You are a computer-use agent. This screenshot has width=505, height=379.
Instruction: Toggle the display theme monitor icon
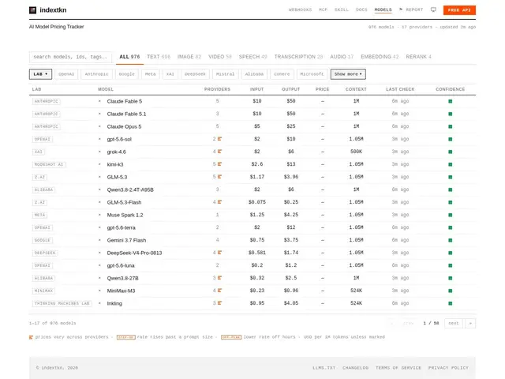433,9
